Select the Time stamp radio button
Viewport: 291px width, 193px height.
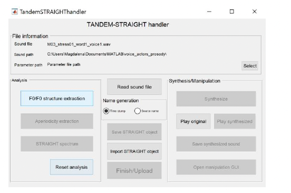point(106,111)
